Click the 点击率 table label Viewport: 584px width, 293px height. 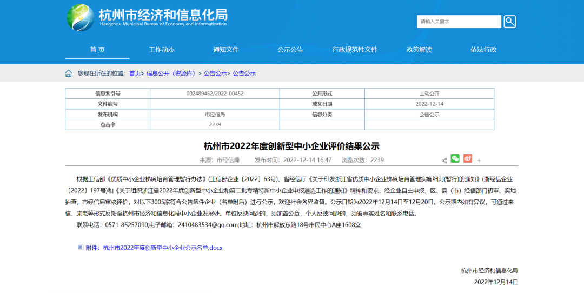108,125
